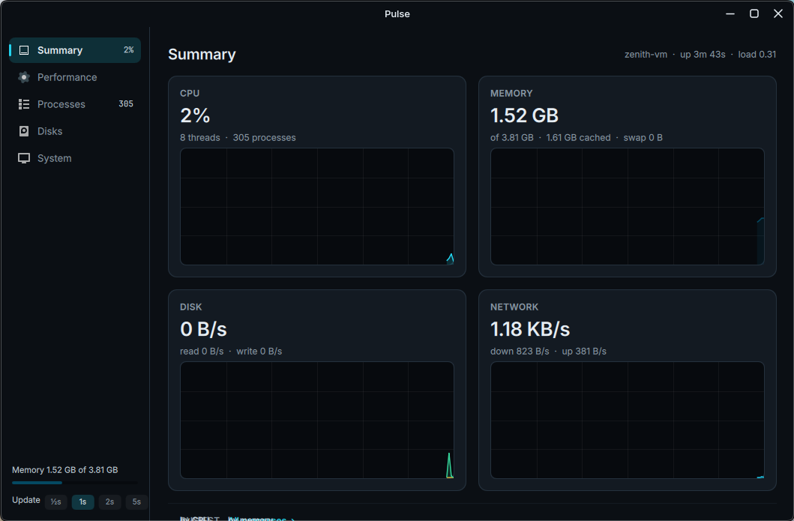The width and height of the screenshot is (794, 521).
Task: Open the Disk summary card
Action: 317,390
